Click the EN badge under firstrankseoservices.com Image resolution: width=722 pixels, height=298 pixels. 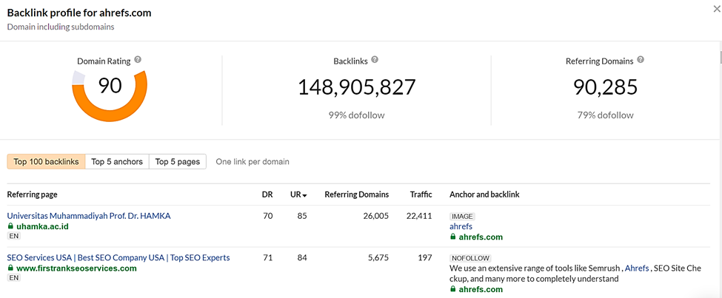point(14,278)
